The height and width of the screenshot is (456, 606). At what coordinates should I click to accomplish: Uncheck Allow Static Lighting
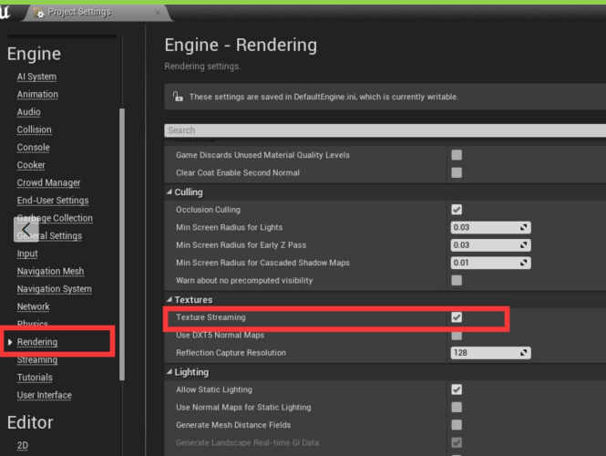coord(457,389)
